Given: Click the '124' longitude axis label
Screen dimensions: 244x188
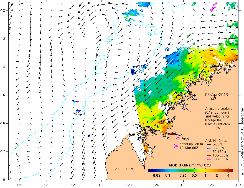Looking at the screenshot, I should coord(156,185).
